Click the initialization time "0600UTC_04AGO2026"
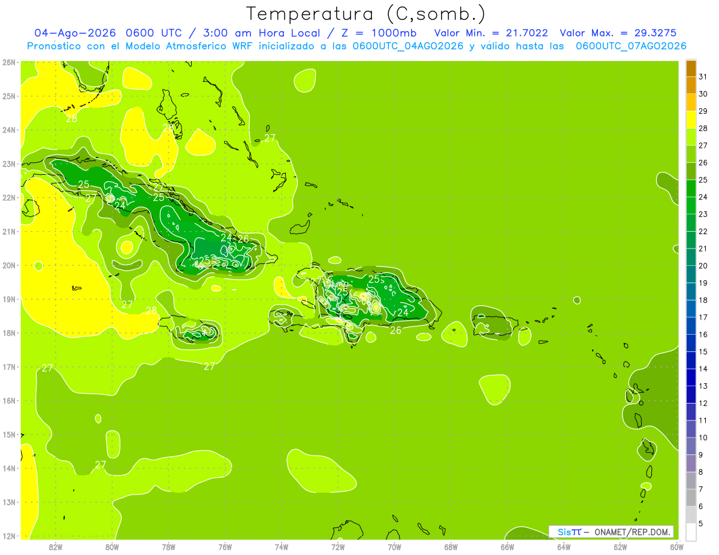Viewport: 719px width, 555px height. [408, 46]
